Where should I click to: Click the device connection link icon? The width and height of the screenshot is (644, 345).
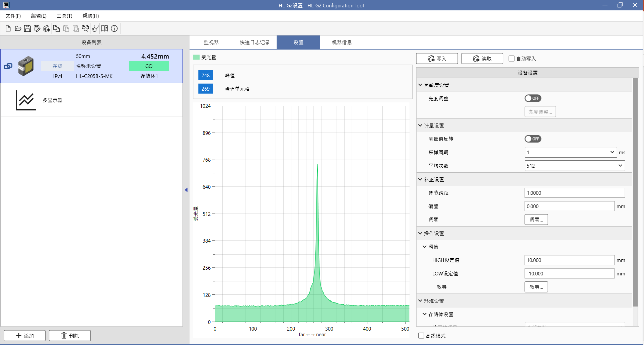pos(8,66)
